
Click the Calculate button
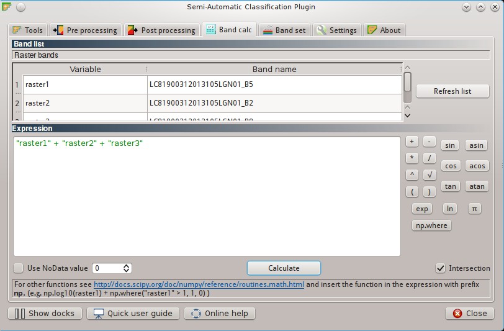pyautogui.click(x=284, y=268)
